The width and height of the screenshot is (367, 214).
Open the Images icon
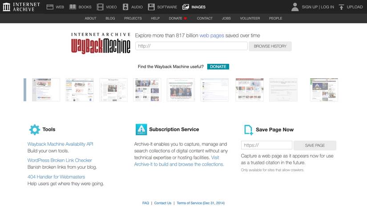186,7
